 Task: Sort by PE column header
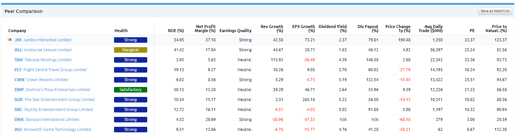click(472, 31)
